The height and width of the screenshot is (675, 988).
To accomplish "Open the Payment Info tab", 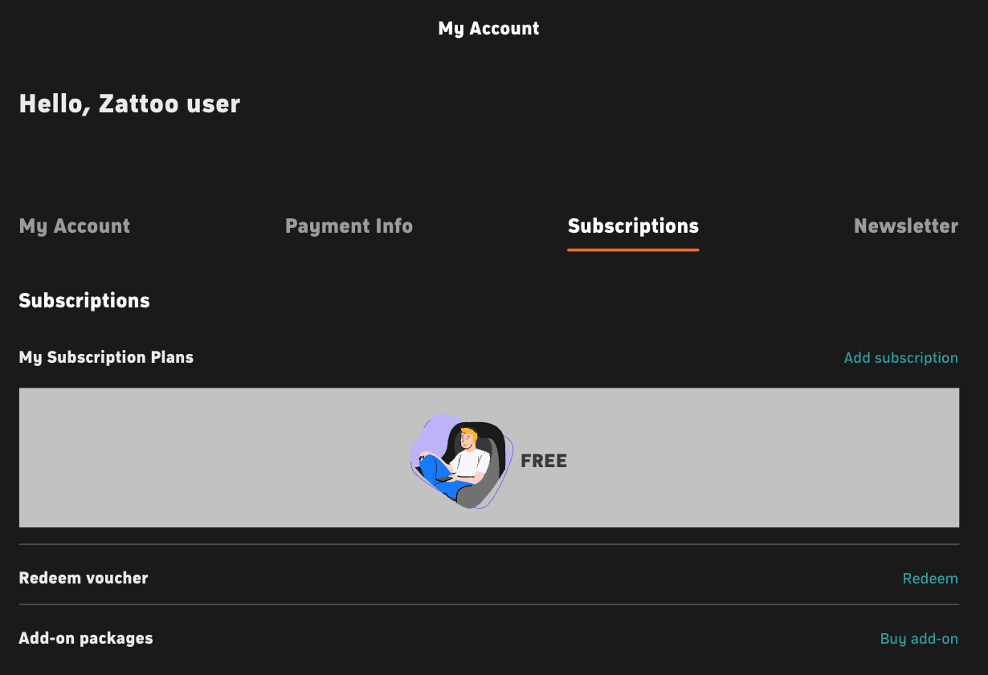I will pos(349,226).
